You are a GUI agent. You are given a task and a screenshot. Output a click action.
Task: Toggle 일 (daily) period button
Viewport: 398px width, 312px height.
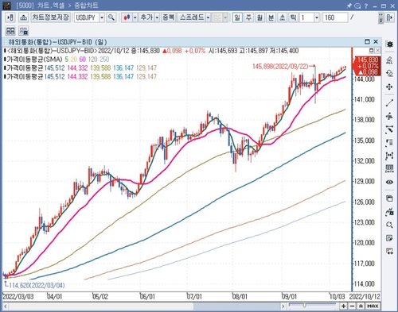(237, 17)
